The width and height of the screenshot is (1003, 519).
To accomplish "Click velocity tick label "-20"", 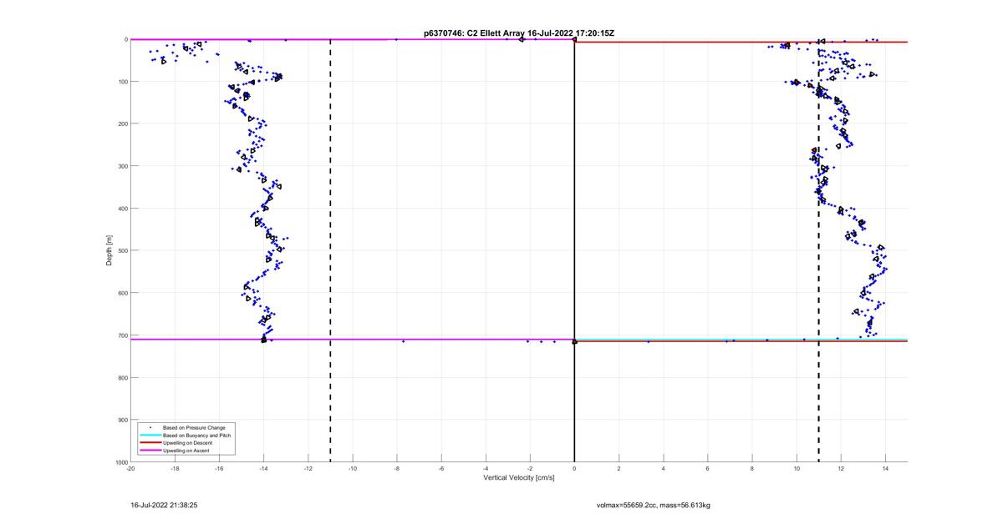I will tap(130, 469).
